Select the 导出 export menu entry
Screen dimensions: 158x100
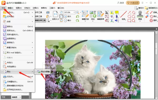coord(18,72)
